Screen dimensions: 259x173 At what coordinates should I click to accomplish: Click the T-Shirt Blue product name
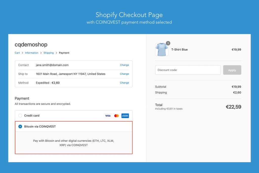click(x=179, y=50)
